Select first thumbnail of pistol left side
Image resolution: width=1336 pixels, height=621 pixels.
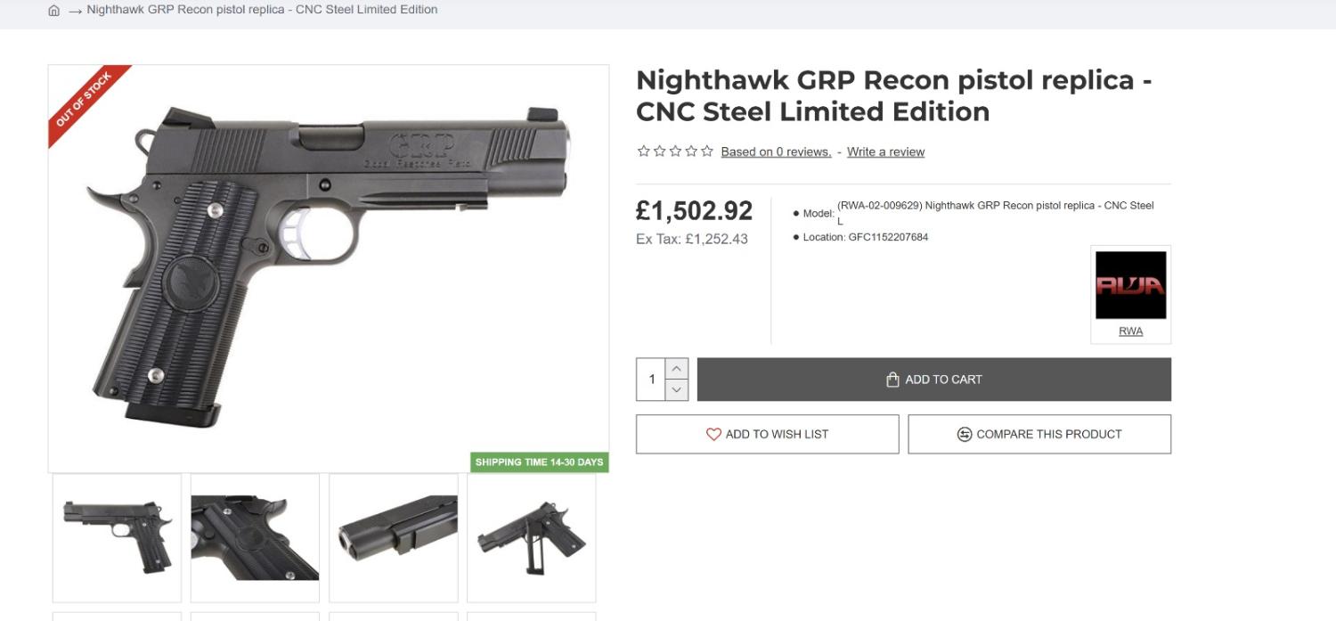(x=117, y=537)
